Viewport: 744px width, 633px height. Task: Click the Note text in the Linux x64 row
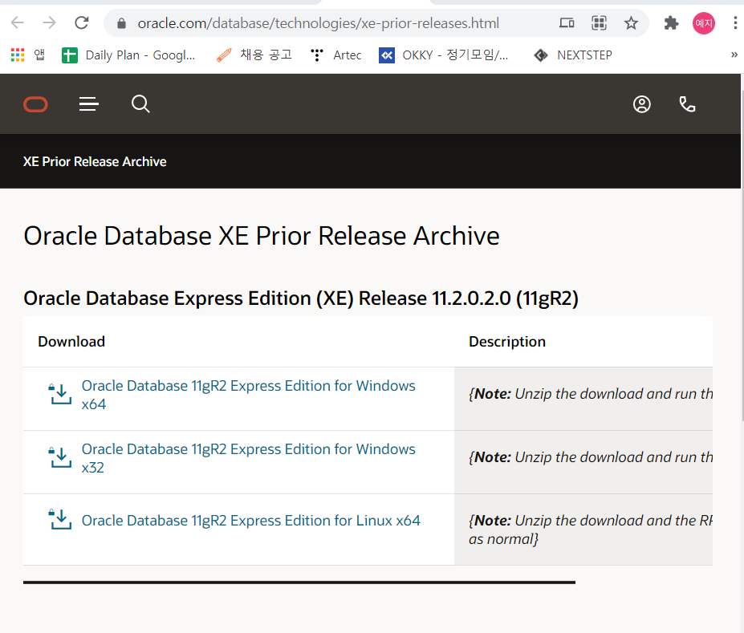[591, 530]
